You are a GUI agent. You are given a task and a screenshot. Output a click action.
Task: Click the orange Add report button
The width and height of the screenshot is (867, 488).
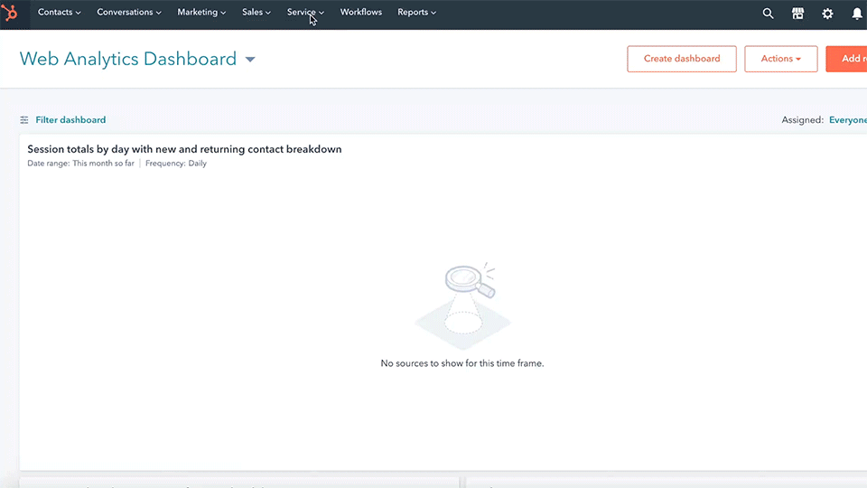(846, 59)
